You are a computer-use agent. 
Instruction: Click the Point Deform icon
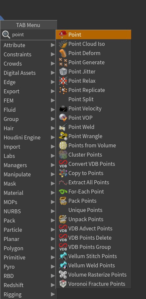pyautogui.click(x=63, y=53)
